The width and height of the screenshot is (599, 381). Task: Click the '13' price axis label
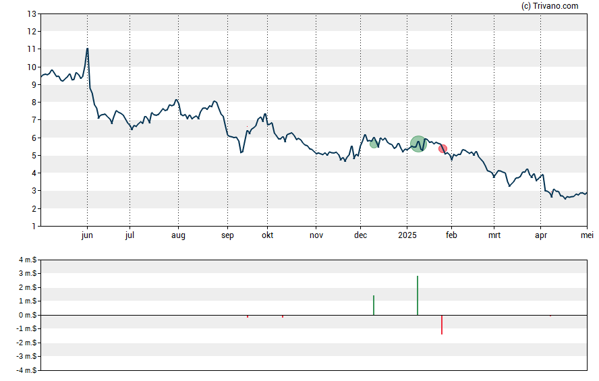(32, 14)
